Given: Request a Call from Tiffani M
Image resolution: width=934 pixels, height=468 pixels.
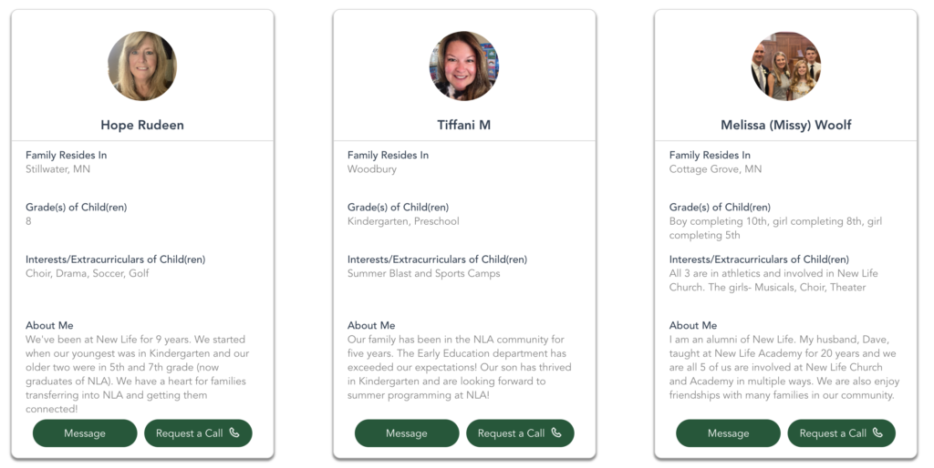Looking at the screenshot, I should (x=520, y=432).
